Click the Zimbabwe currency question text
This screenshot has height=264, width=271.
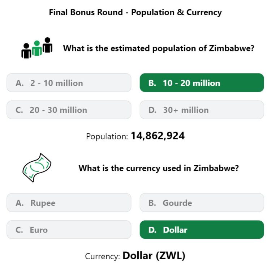pyautogui.click(x=159, y=168)
